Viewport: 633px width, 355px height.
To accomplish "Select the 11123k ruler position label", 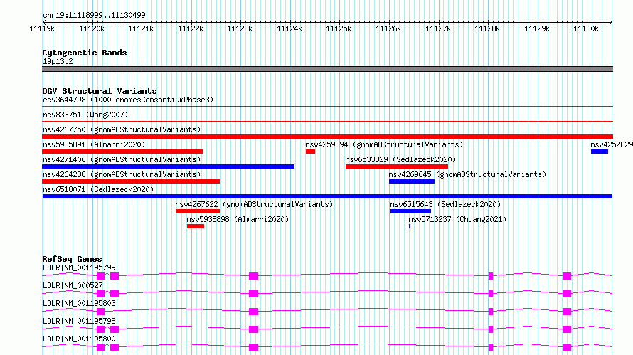I will click(240, 28).
